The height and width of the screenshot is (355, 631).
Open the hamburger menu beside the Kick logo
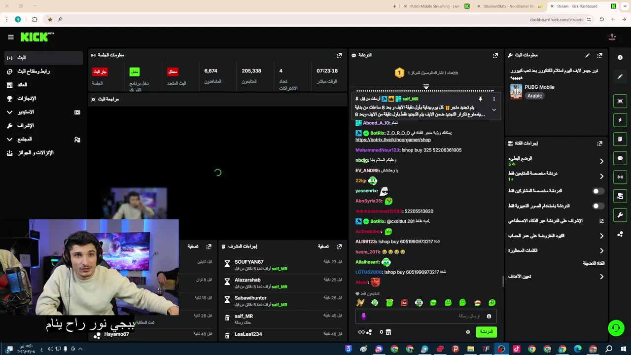coord(10,37)
